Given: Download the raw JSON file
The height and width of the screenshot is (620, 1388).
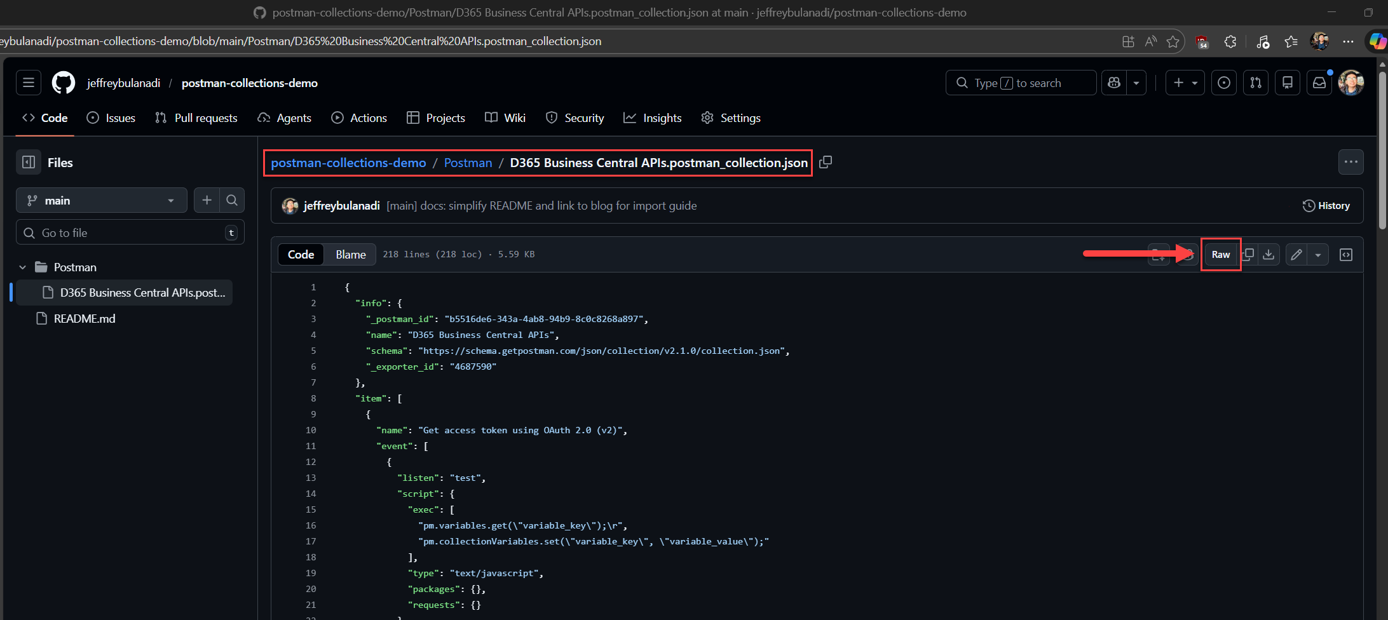Looking at the screenshot, I should [x=1269, y=254].
